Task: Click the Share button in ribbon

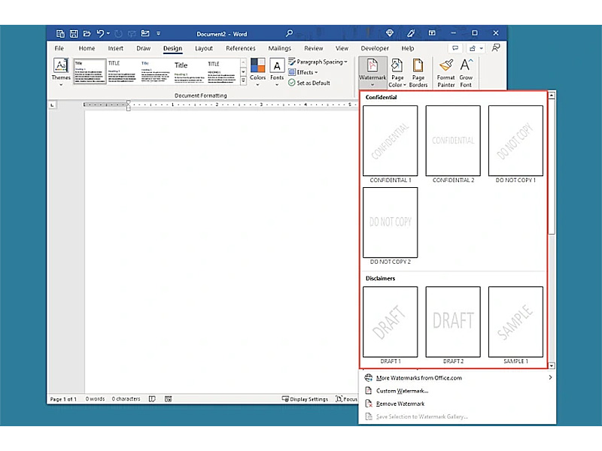Action: point(476,48)
